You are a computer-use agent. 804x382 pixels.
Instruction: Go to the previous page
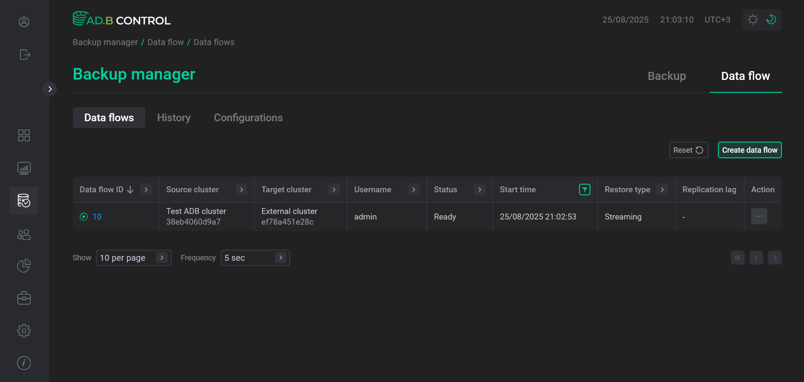(756, 258)
